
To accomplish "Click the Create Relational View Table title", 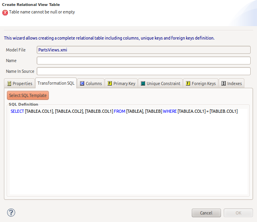I will pyautogui.click(x=31, y=5).
